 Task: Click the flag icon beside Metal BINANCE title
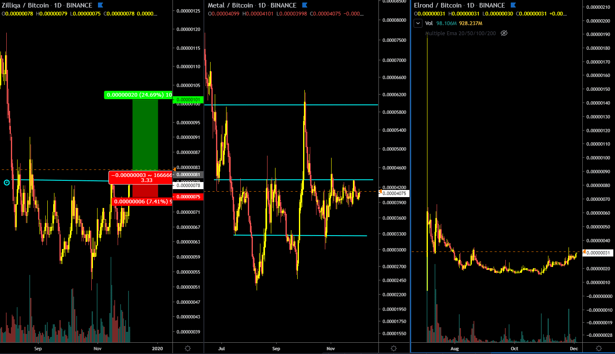click(305, 5)
